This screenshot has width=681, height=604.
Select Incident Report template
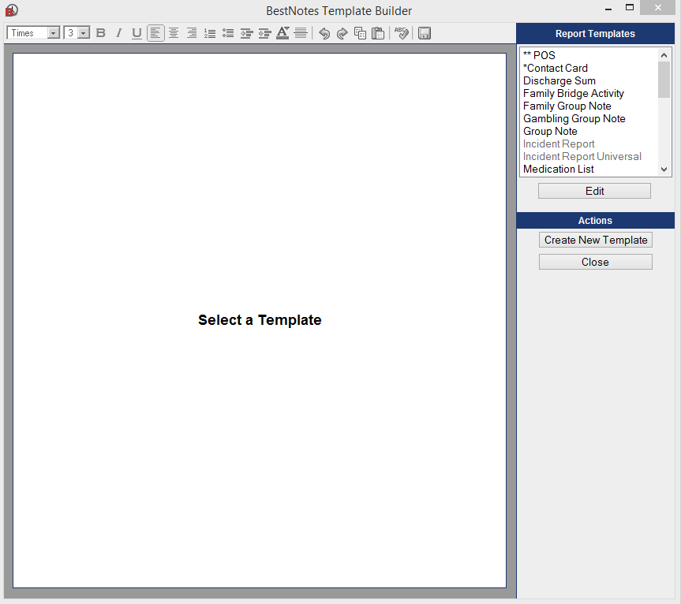[559, 144]
